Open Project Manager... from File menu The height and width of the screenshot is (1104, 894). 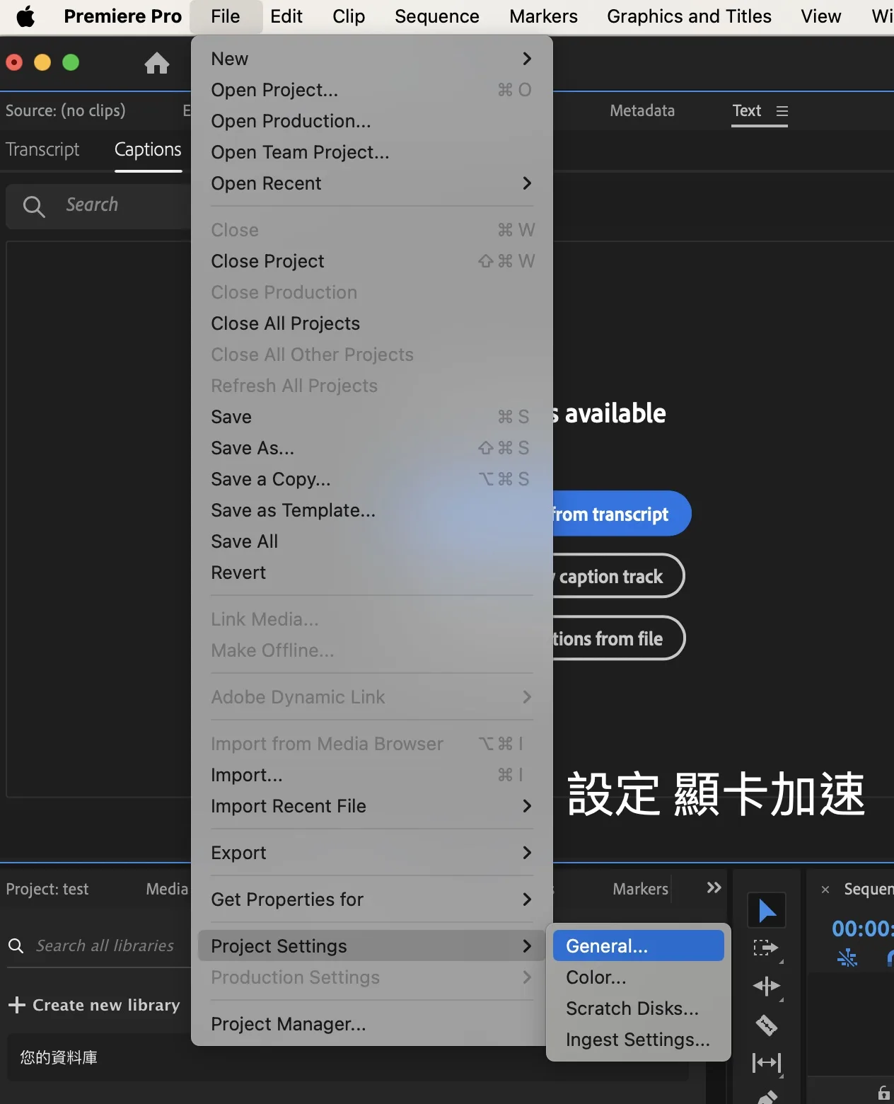tap(371, 1024)
